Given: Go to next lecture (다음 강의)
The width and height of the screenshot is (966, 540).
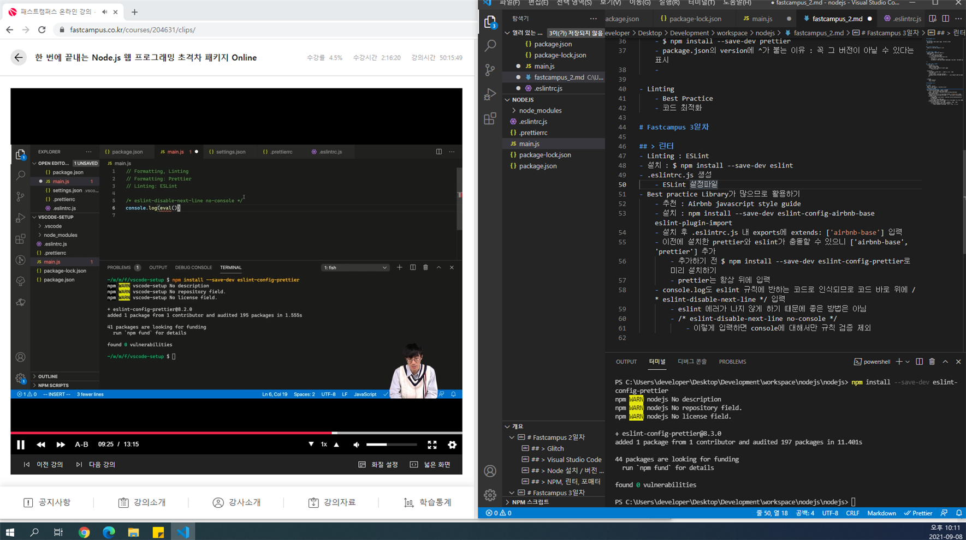Looking at the screenshot, I should click(x=96, y=465).
